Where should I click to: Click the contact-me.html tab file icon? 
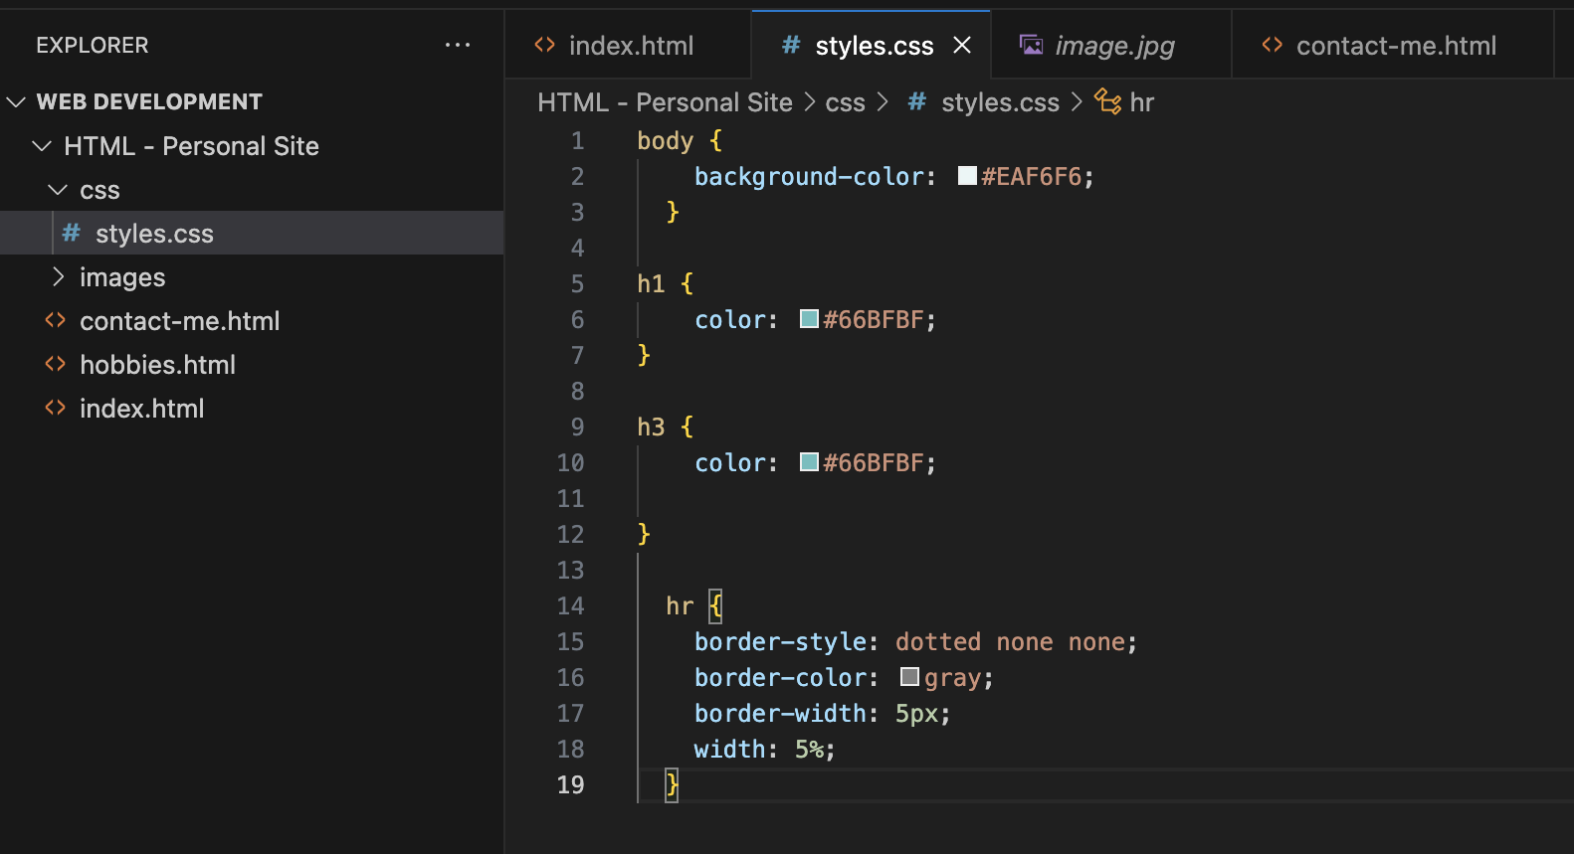[x=1272, y=45]
